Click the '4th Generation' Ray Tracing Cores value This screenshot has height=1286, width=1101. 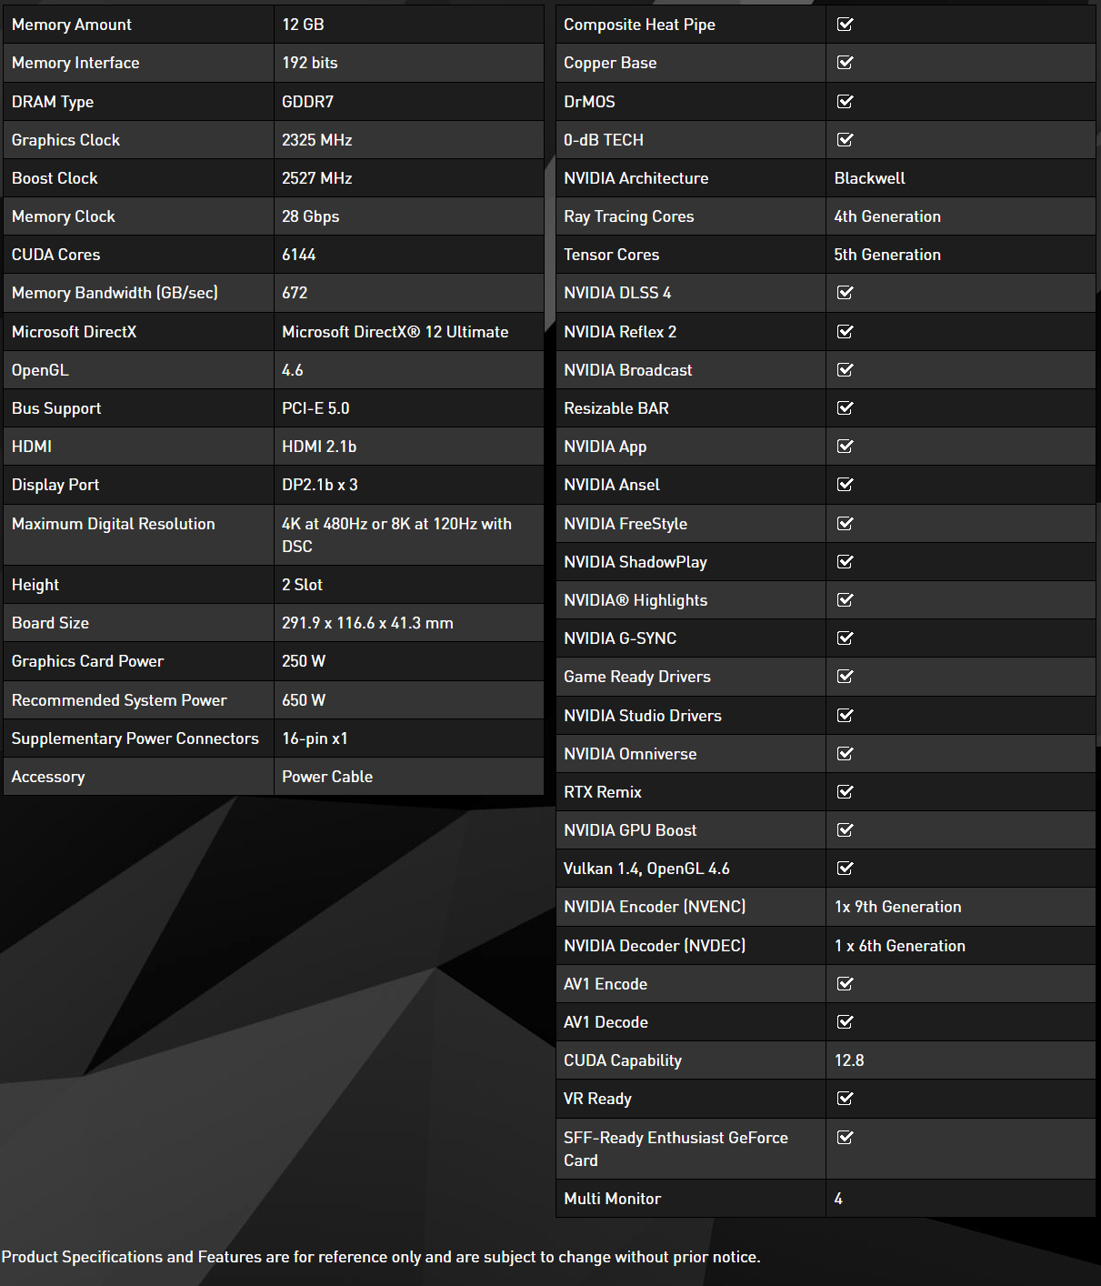(887, 216)
